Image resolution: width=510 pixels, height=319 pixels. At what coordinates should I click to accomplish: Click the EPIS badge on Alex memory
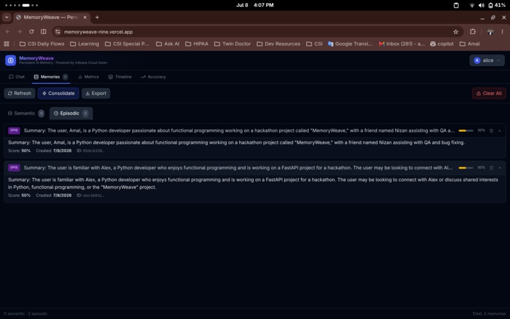pos(14,168)
